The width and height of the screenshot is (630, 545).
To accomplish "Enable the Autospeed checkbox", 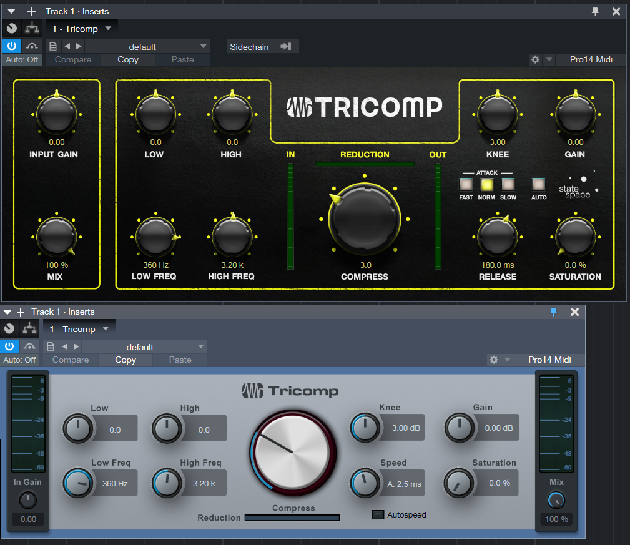I will click(x=378, y=514).
